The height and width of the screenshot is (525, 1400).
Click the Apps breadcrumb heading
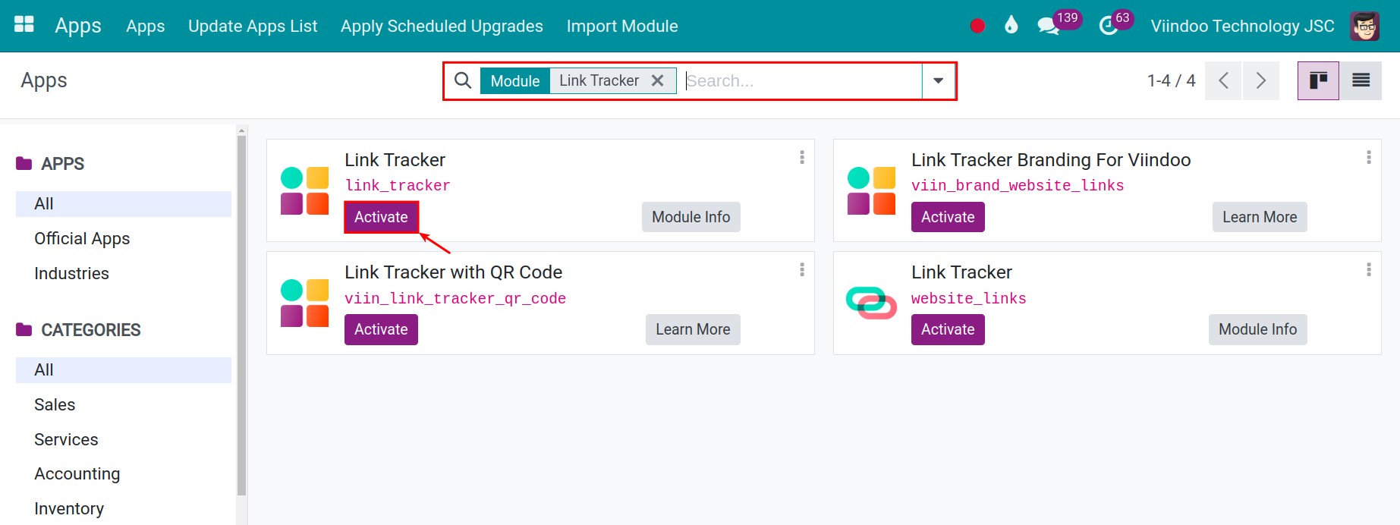coord(44,80)
